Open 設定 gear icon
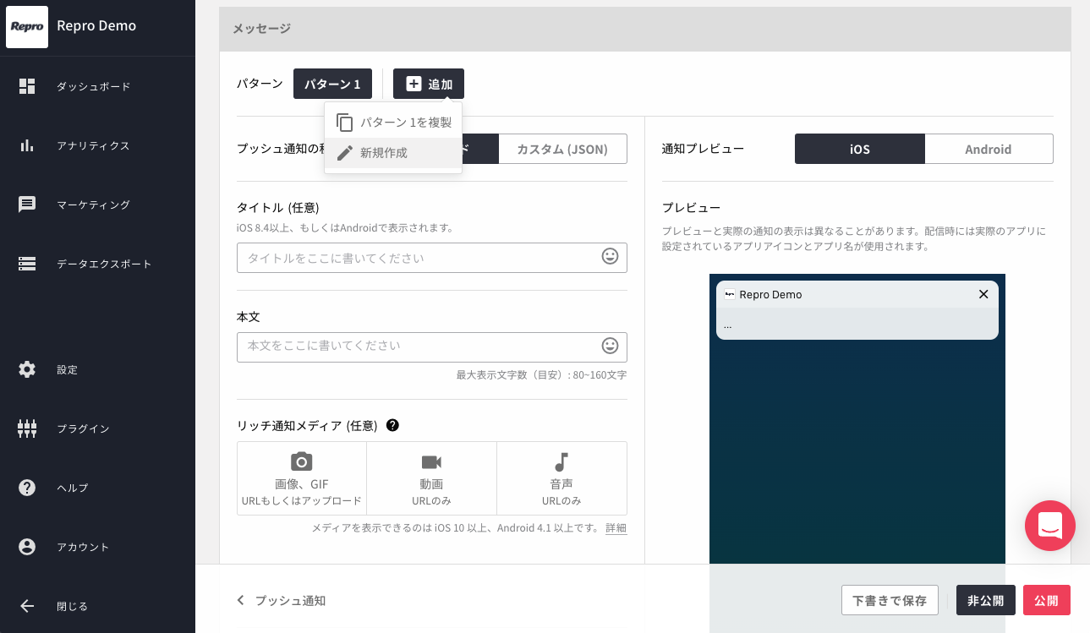 27,369
